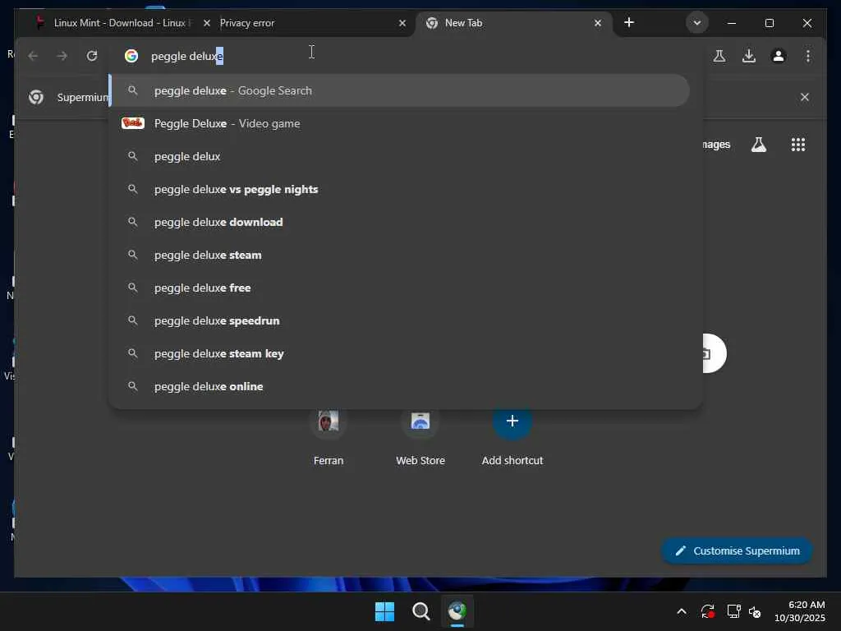Open Windows taskbar search
841x631 pixels.
[421, 611]
